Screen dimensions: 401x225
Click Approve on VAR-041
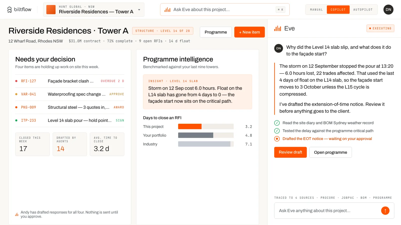117,94
